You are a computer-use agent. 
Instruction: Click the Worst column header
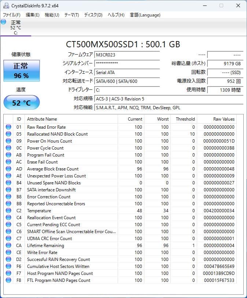tap(157, 119)
